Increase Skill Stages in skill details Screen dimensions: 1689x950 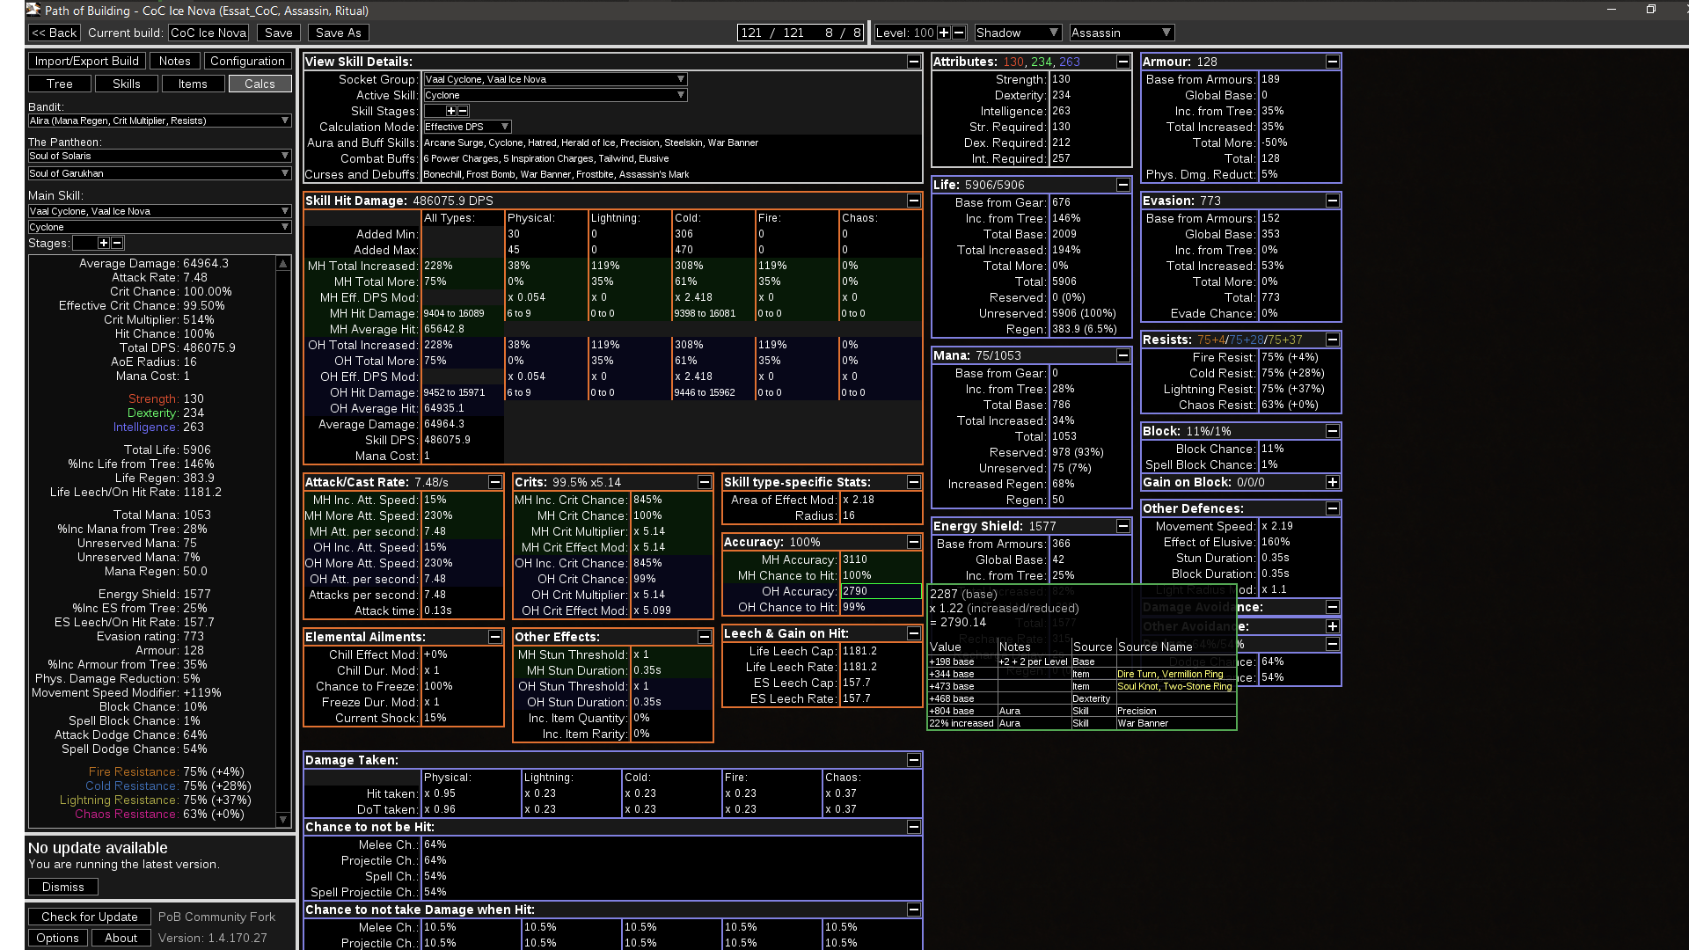(x=451, y=111)
